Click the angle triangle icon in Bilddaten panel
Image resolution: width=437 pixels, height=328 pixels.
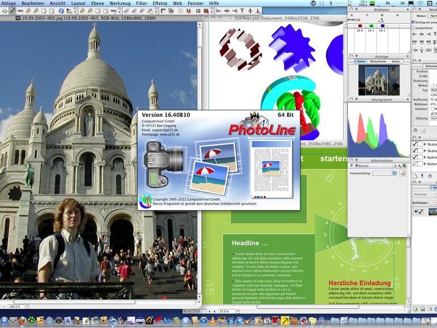tap(381, 20)
